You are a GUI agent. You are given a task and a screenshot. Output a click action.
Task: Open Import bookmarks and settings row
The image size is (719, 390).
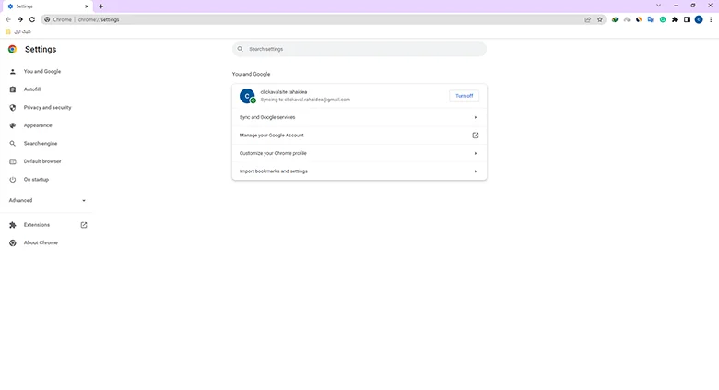(x=359, y=171)
